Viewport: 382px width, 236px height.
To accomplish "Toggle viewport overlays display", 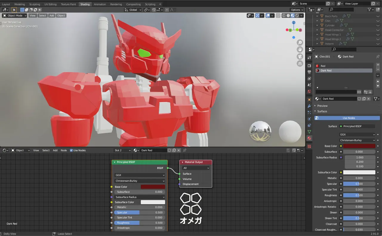I will click(x=268, y=16).
